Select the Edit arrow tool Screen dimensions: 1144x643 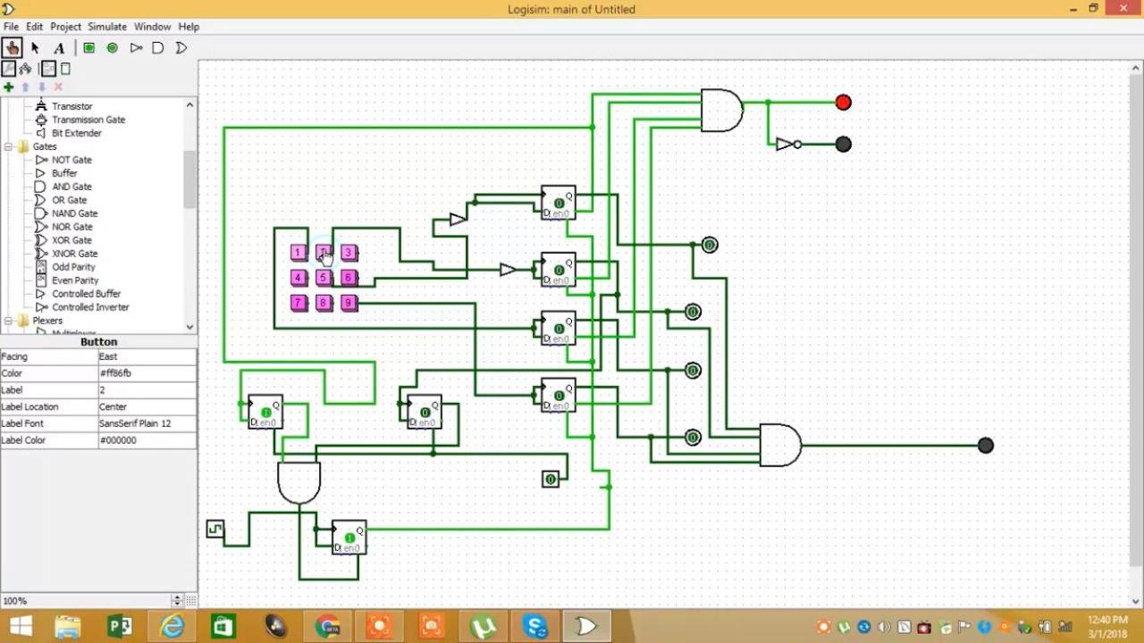[x=35, y=47]
